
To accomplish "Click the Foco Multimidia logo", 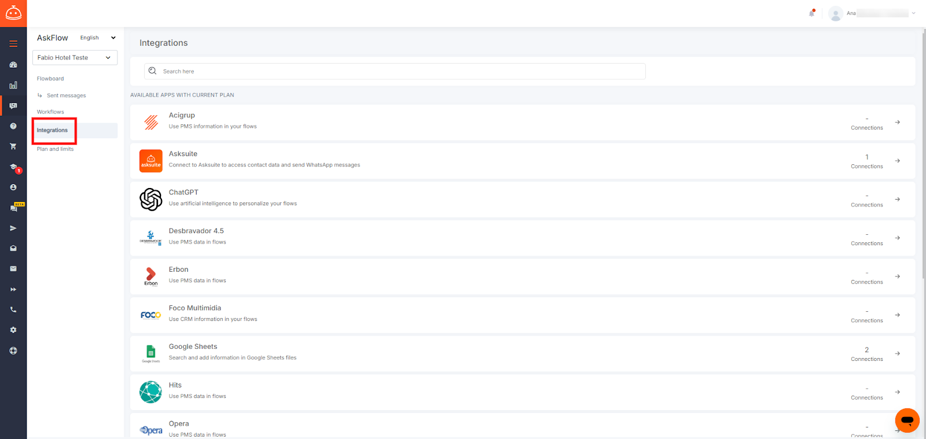I will pyautogui.click(x=151, y=315).
